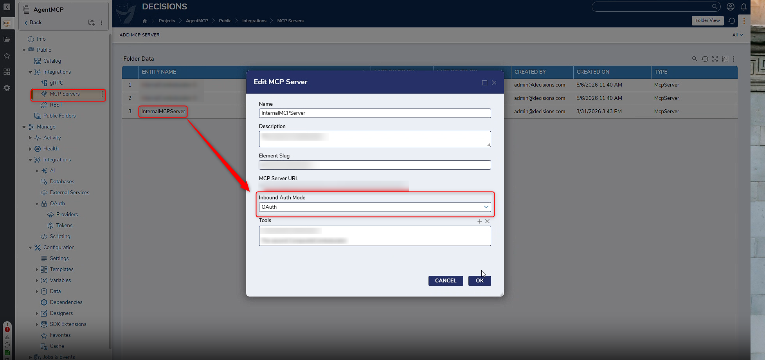
Task: Open the favorites star in left rail
Action: (x=7, y=56)
